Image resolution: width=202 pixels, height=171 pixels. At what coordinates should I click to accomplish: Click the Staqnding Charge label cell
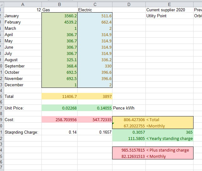pos(21,132)
